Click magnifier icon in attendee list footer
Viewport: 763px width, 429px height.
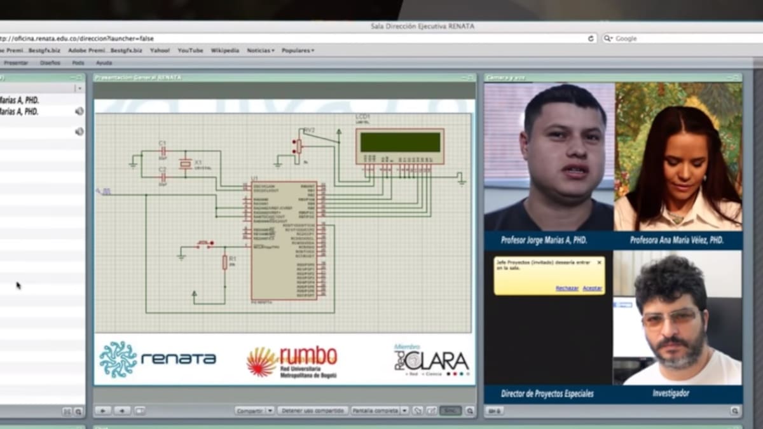click(x=78, y=412)
